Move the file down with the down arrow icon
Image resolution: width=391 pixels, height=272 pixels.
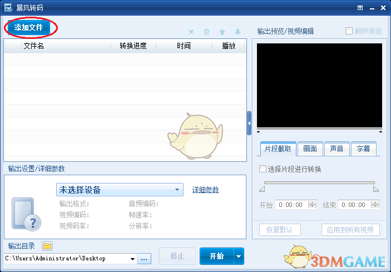237,32
